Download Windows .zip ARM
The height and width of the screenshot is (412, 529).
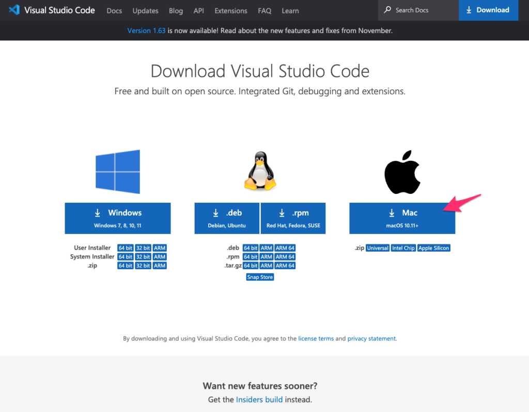(x=160, y=266)
